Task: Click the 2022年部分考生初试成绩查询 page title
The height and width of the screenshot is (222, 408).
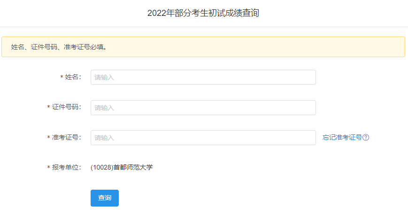Action: pos(203,13)
